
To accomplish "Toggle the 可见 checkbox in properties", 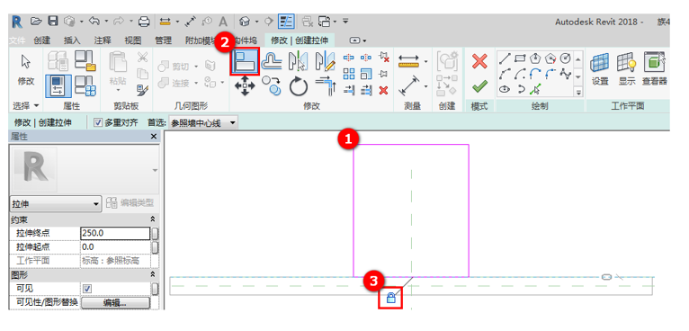I will click(87, 289).
